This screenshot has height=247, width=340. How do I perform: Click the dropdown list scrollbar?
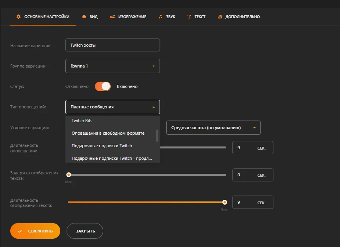157,136
